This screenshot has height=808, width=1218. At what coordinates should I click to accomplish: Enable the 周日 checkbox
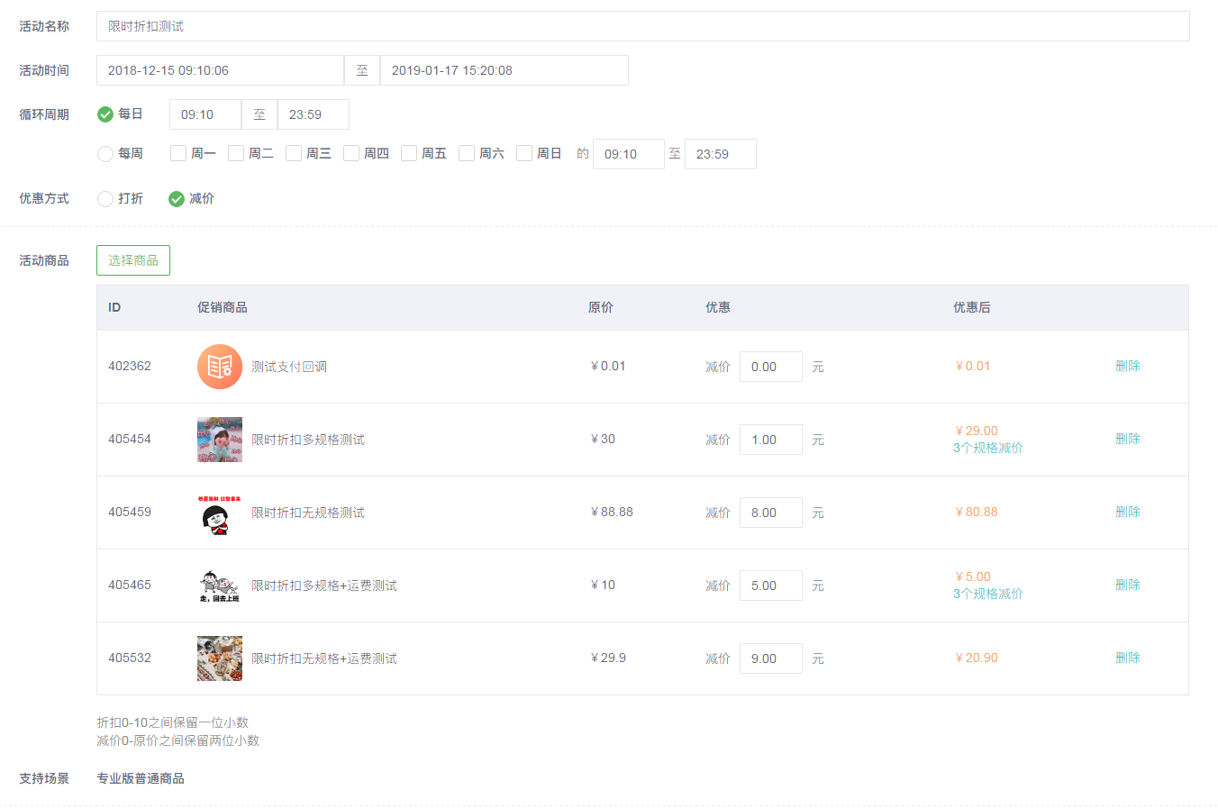(x=524, y=154)
